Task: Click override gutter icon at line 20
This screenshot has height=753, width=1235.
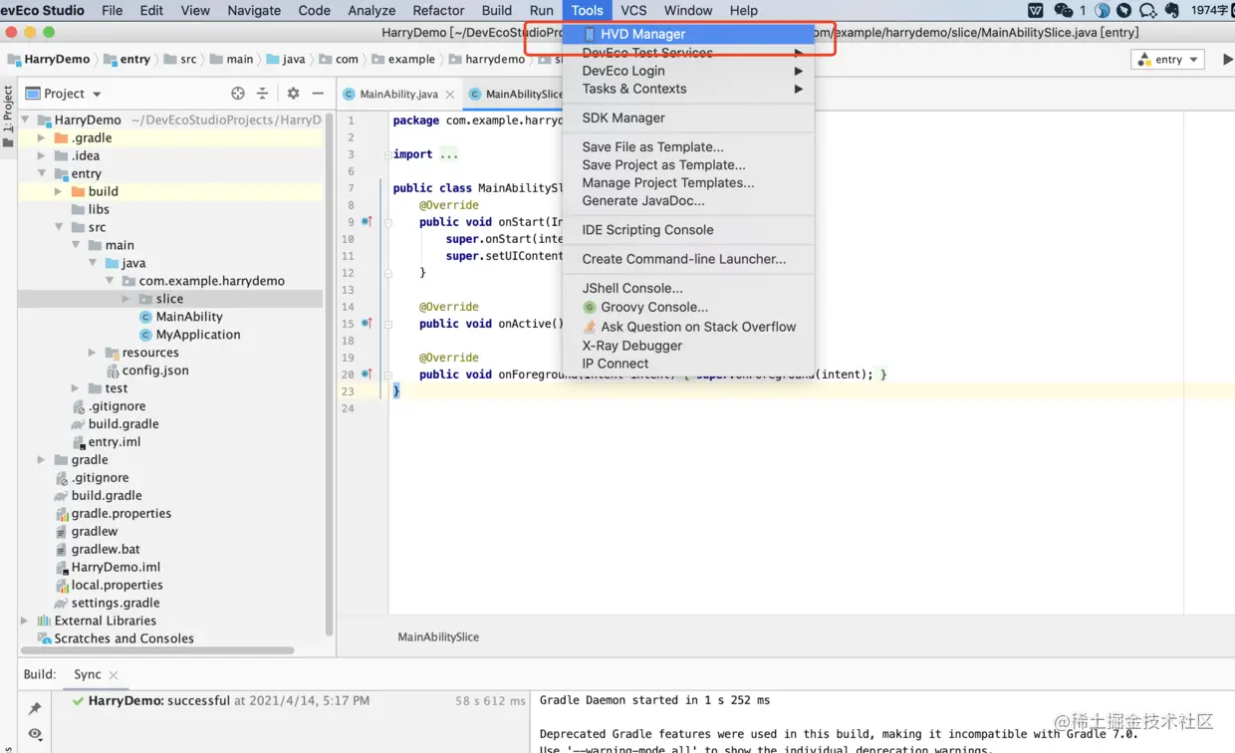Action: (x=367, y=375)
